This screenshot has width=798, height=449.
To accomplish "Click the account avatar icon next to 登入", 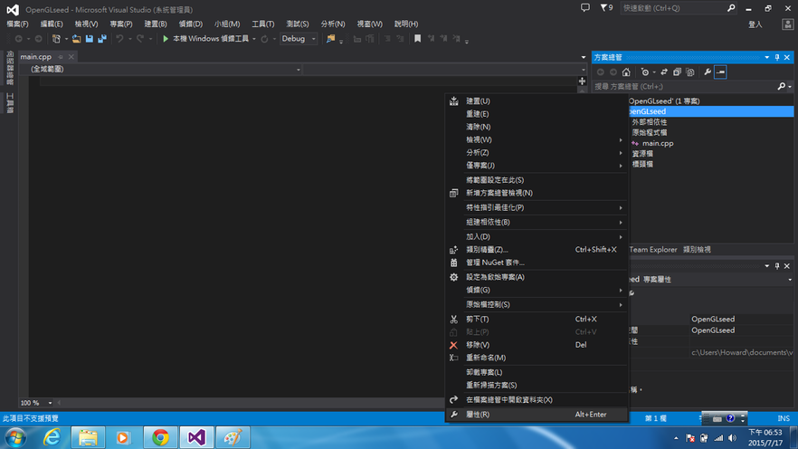I will pyautogui.click(x=787, y=24).
